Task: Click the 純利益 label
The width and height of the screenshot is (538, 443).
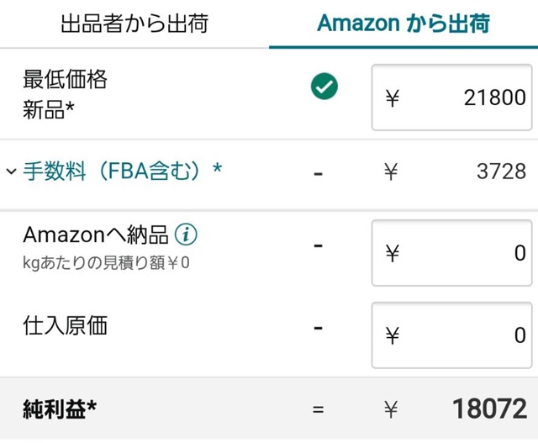Action: point(59,409)
